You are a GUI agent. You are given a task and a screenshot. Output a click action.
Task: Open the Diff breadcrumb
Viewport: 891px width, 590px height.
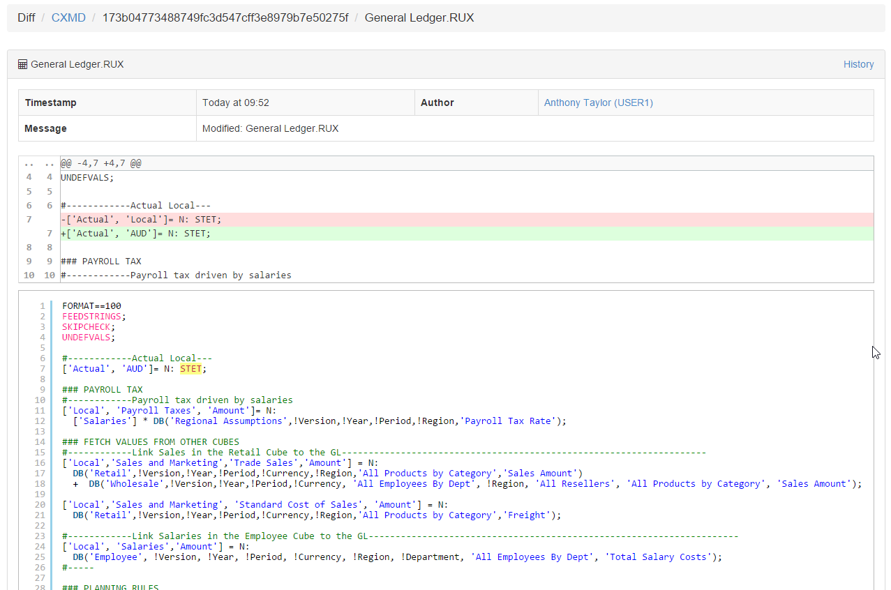tap(27, 17)
